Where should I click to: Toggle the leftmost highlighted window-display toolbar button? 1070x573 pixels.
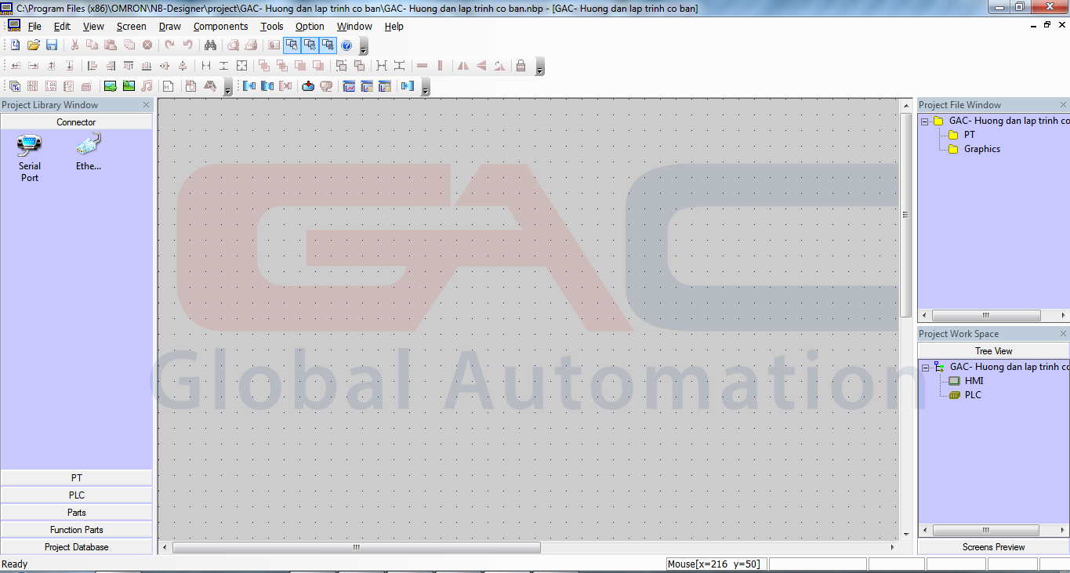click(x=292, y=45)
